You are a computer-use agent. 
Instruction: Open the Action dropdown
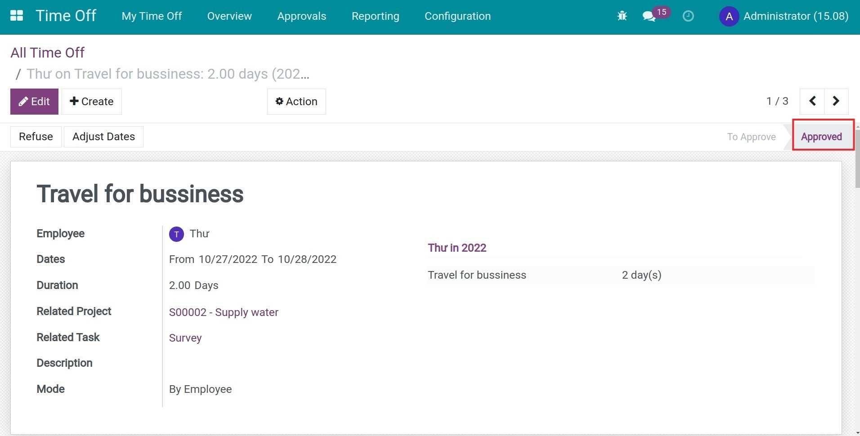296,102
